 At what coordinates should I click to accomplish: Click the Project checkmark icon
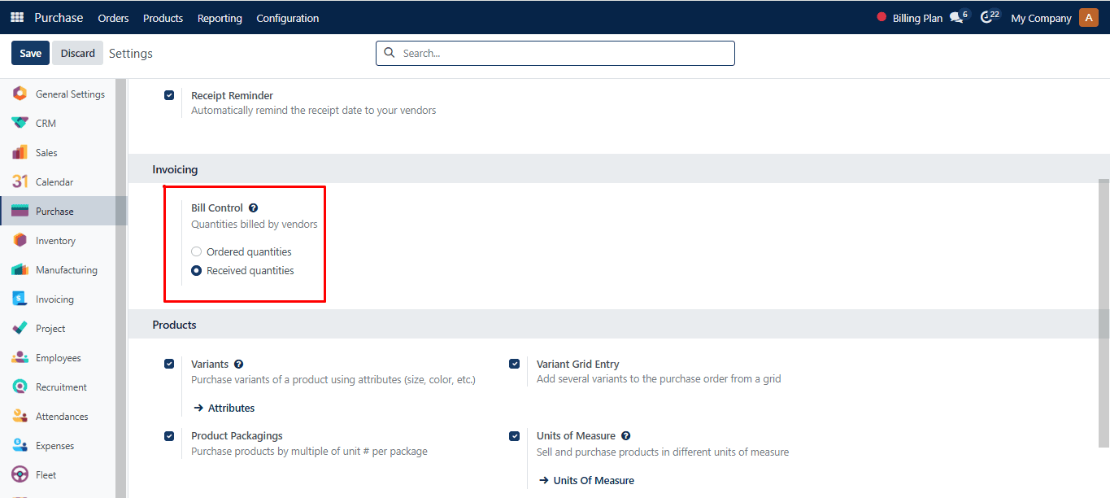point(20,328)
